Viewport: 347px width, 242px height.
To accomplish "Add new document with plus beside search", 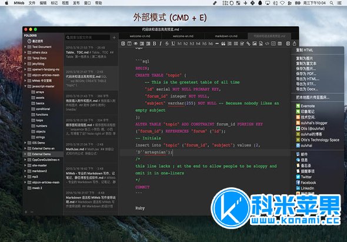I will click(x=114, y=38).
